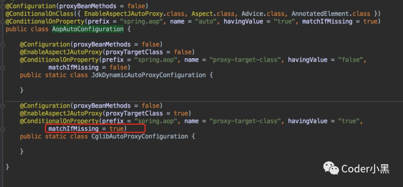Click proxyTargetClass in the = false annotation
This screenshot has width=403, height=187.
pyautogui.click(x=134, y=52)
